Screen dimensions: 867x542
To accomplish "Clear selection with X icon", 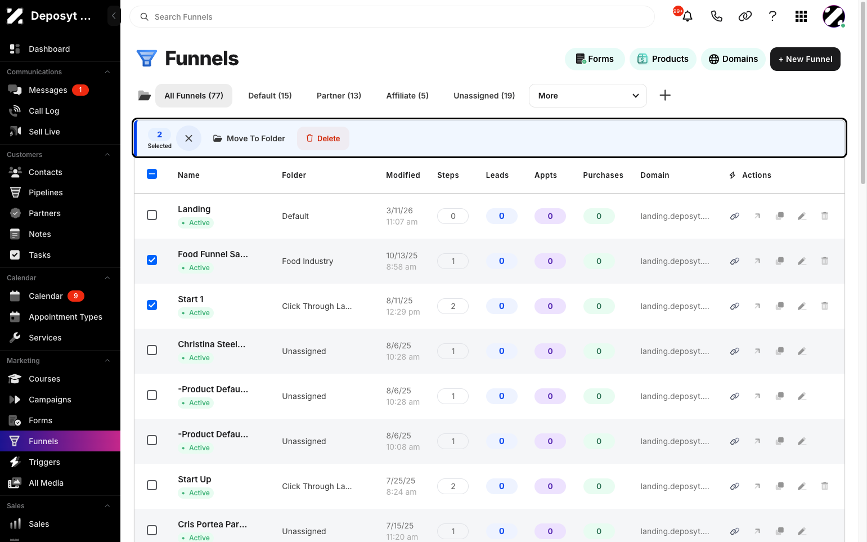I will point(188,138).
